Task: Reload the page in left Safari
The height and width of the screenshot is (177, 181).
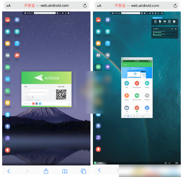Action: coord(85,6)
